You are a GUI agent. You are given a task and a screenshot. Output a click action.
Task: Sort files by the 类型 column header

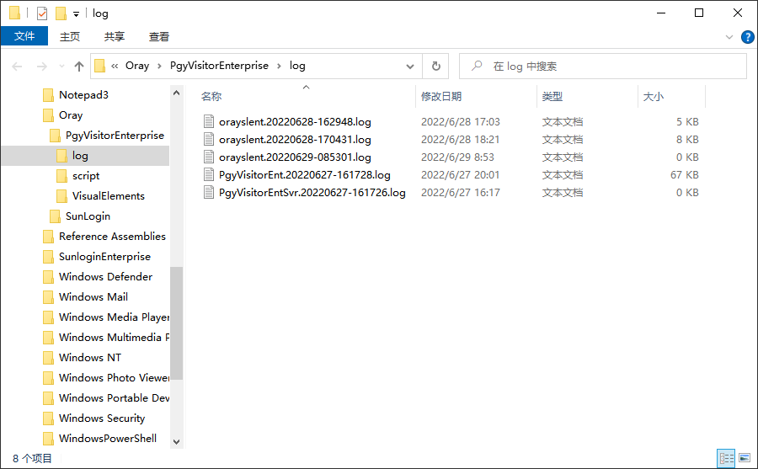coord(552,97)
